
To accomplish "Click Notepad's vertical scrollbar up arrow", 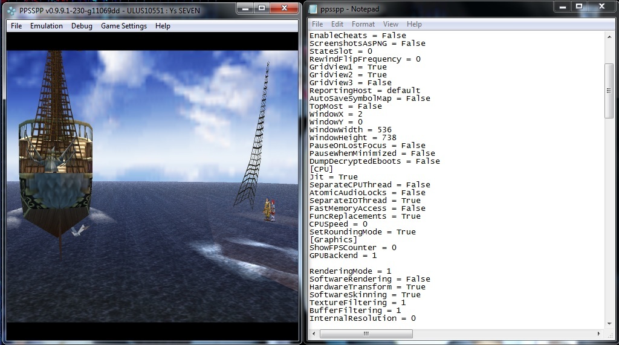I will click(x=609, y=36).
